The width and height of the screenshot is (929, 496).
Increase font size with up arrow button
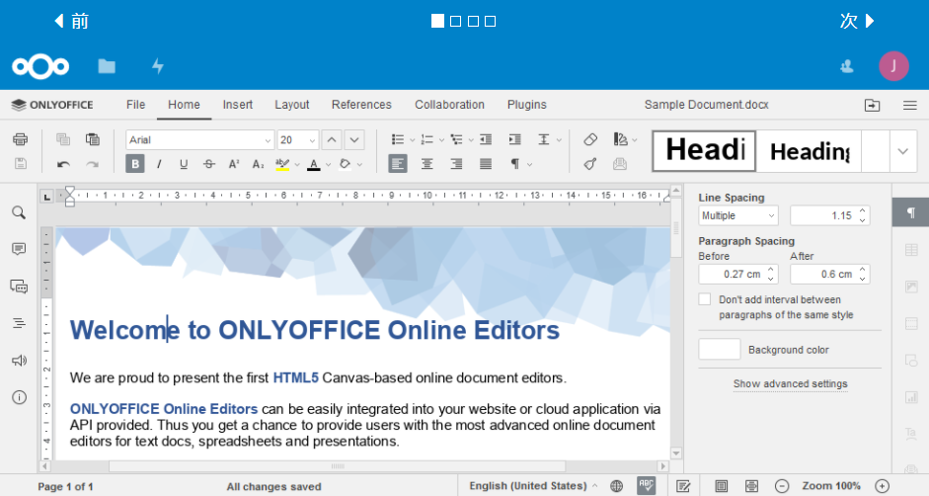pos(332,140)
